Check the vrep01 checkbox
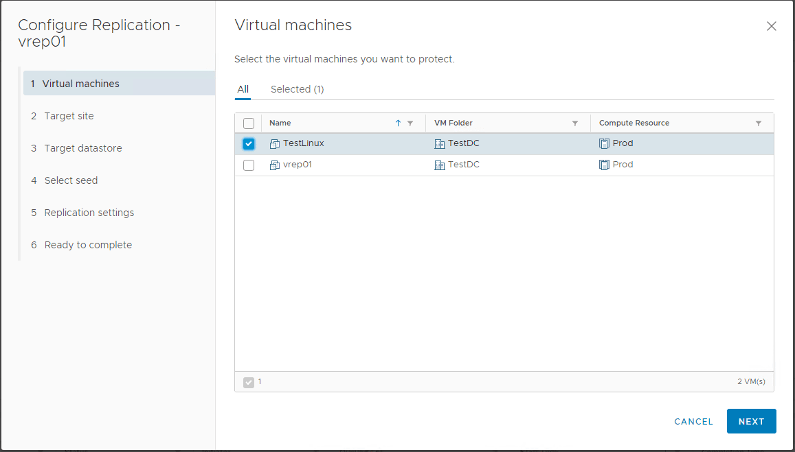This screenshot has height=452, width=795. point(249,165)
